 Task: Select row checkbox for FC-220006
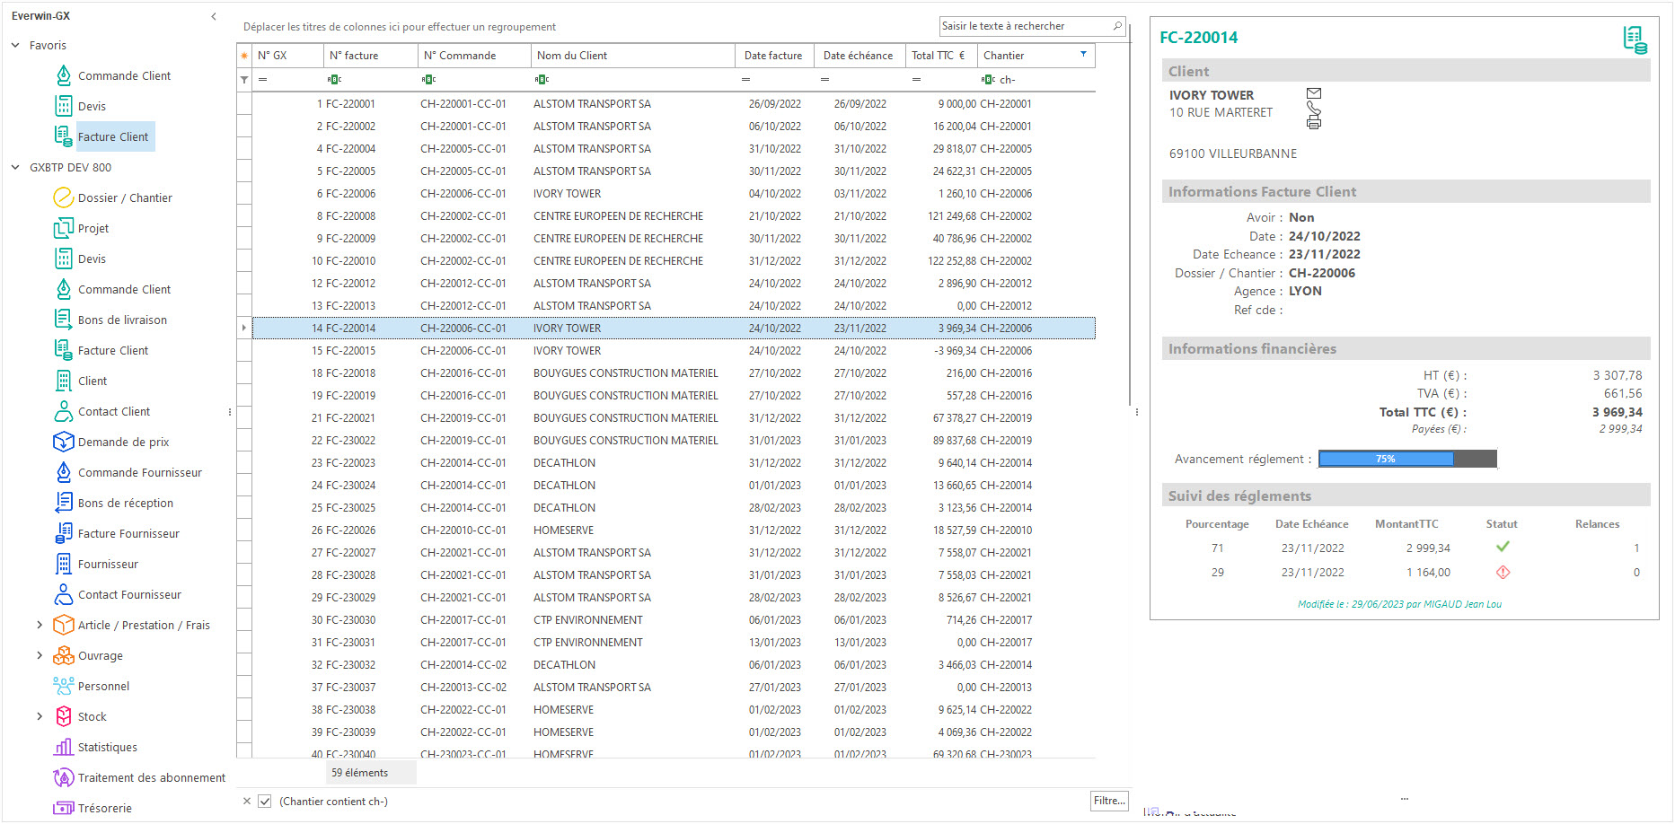pos(244,194)
